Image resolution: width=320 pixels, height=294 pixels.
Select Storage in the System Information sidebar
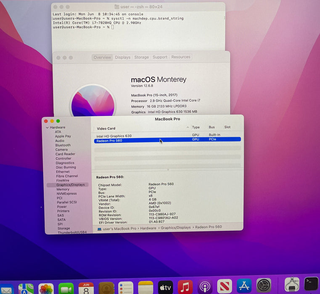click(63, 228)
